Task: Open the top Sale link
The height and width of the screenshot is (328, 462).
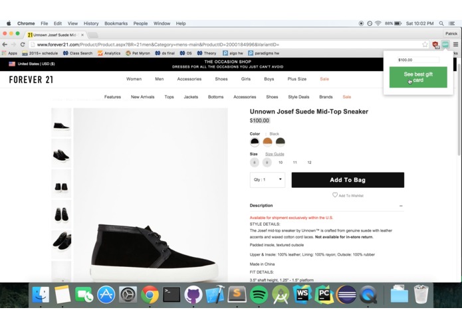Action: pyautogui.click(x=324, y=79)
